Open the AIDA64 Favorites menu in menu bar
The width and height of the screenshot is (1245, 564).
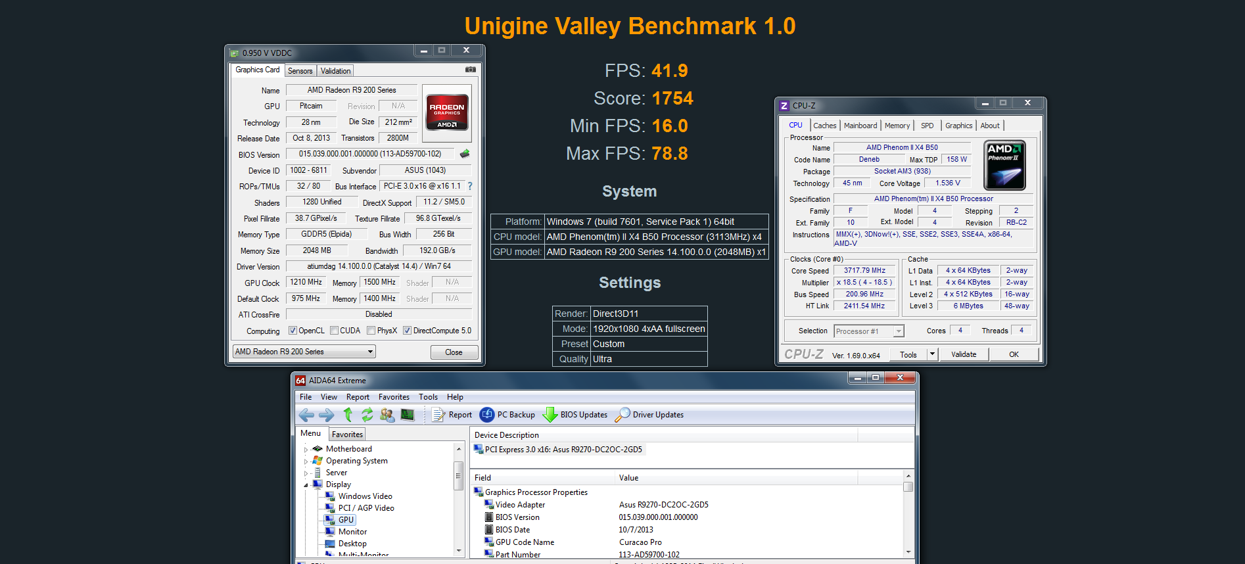click(x=394, y=397)
